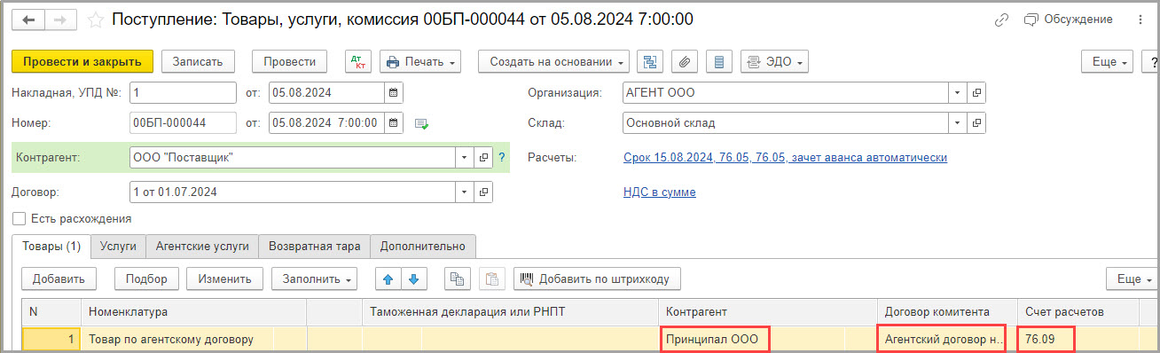Image resolution: width=1160 pixels, height=353 pixels.
Task: Toggle the Есть расхождения checkbox
Action: [20, 218]
